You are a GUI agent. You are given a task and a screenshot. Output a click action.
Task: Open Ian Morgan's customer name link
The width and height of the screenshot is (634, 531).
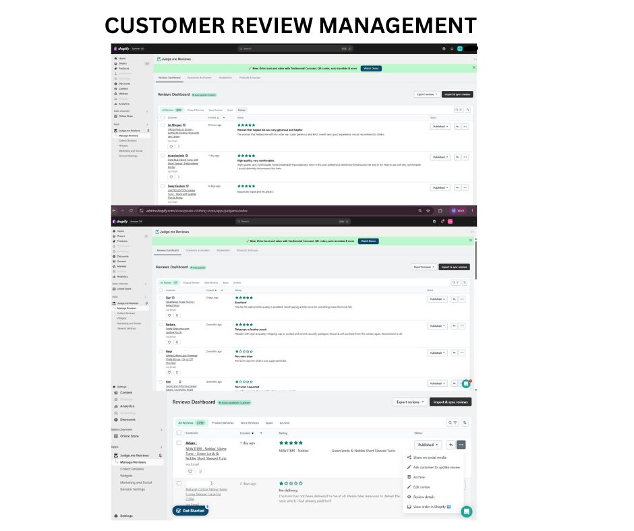(175, 125)
